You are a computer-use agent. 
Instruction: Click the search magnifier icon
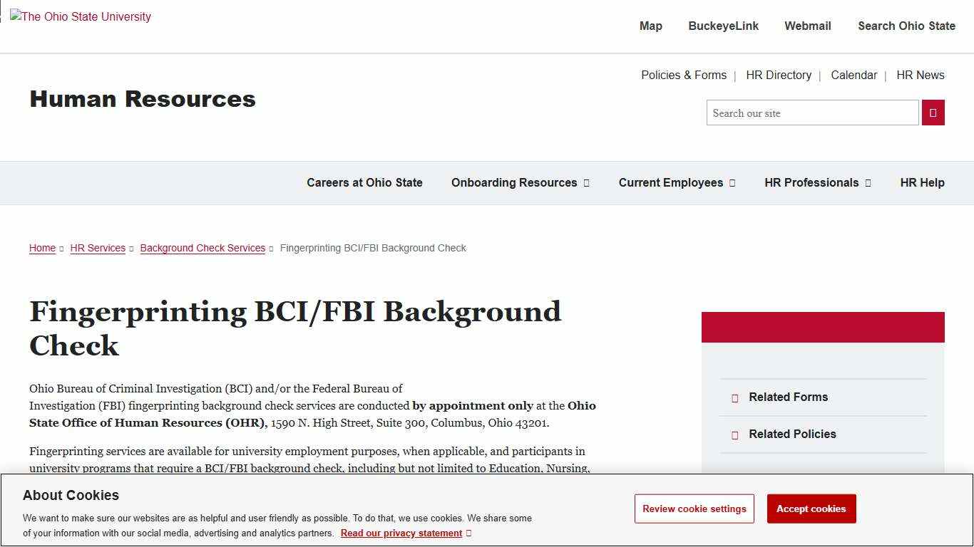click(933, 112)
